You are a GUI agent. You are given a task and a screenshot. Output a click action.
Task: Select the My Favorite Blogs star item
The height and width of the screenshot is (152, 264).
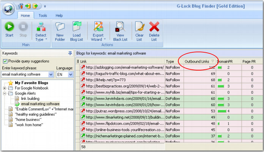tap(11, 83)
